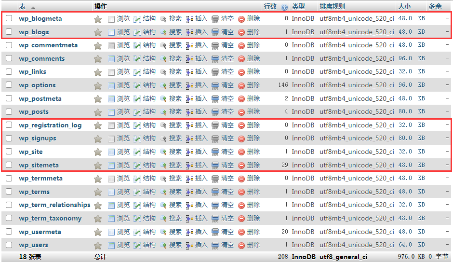The height and width of the screenshot is (263, 453).
Task: Select the wp_blogs row checkbox
Action: (9, 31)
